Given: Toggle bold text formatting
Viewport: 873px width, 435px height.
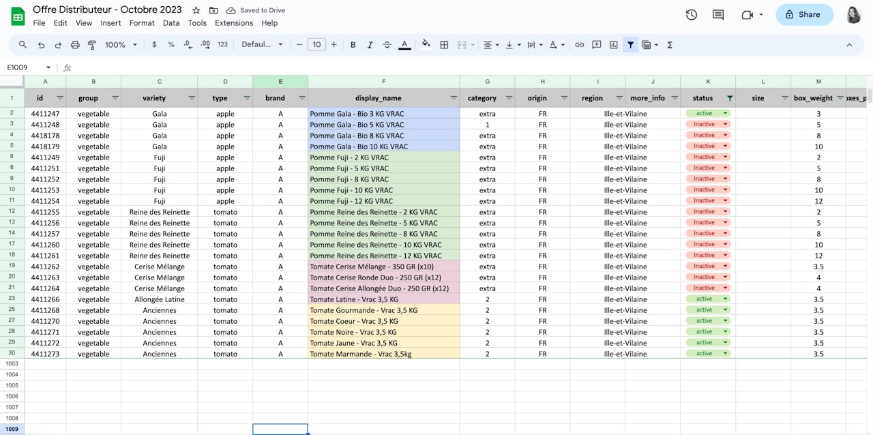Looking at the screenshot, I should pyautogui.click(x=353, y=45).
